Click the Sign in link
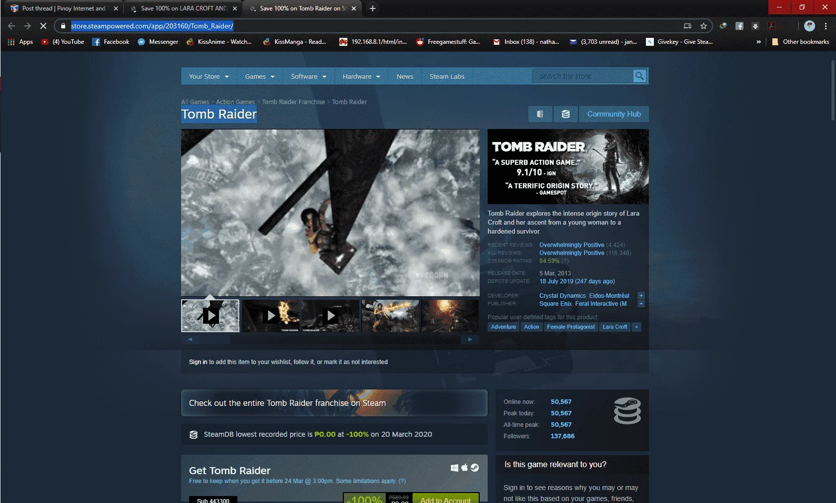Viewport: 836px width, 503px height. tap(198, 362)
